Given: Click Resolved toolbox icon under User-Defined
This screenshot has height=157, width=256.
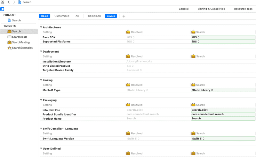Looking at the screenshot, I should tap(128, 153).
